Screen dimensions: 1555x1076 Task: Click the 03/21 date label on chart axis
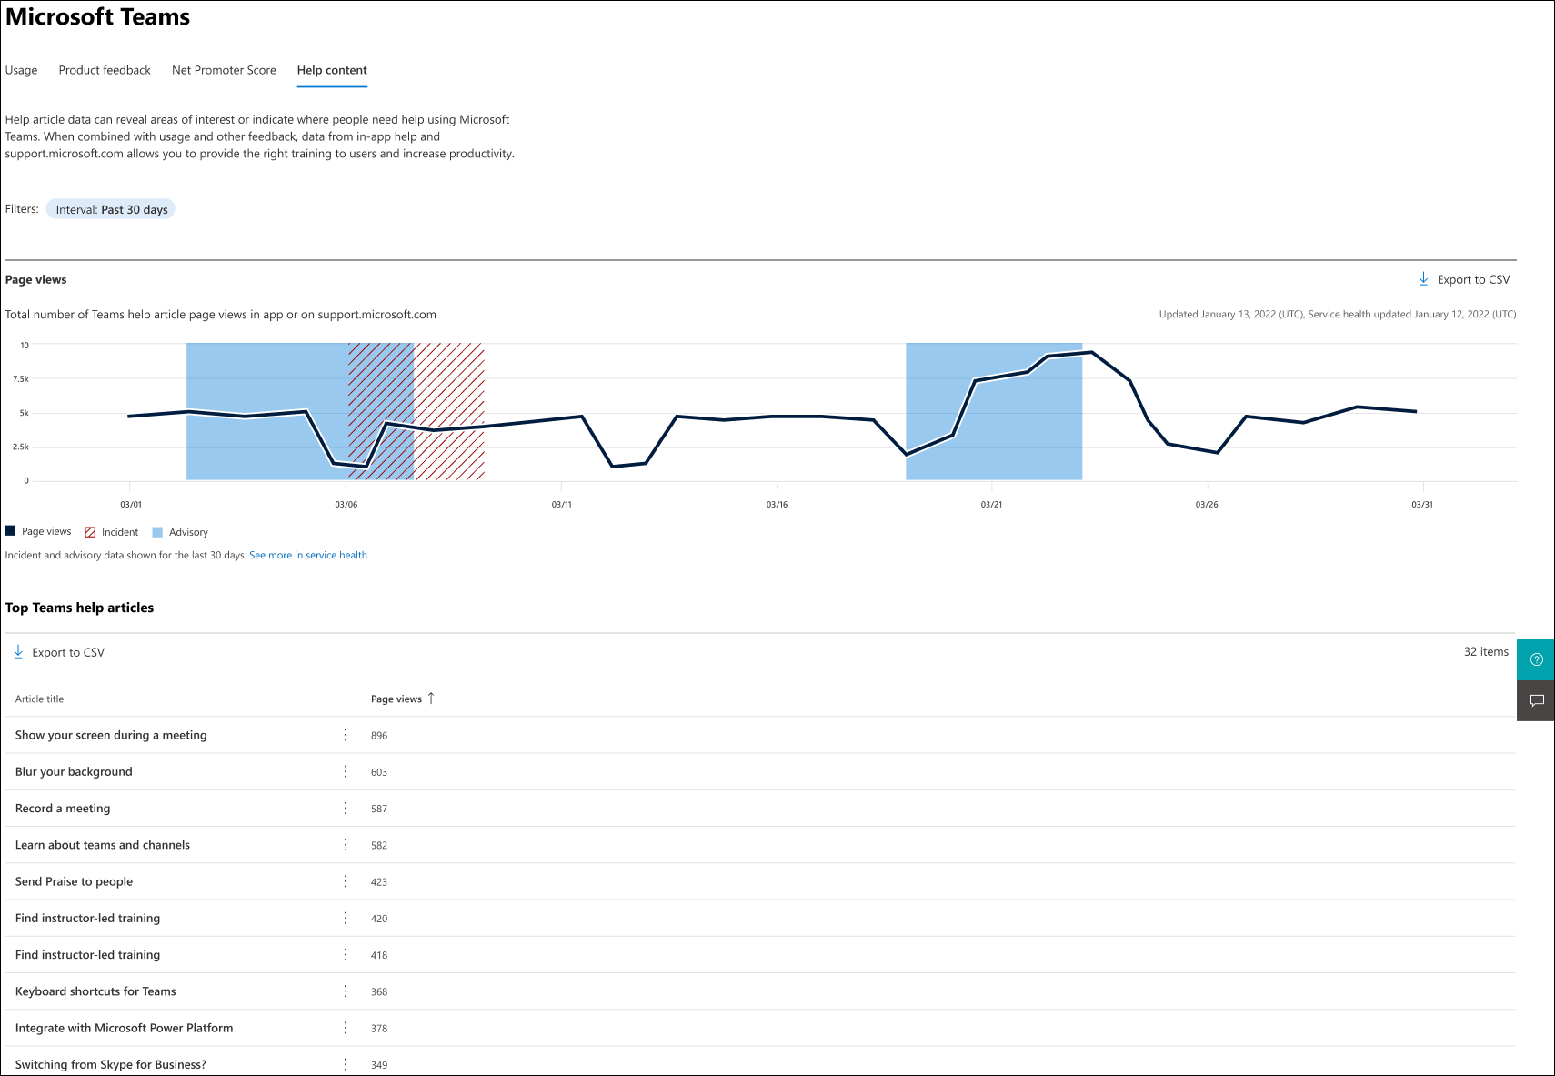[991, 504]
